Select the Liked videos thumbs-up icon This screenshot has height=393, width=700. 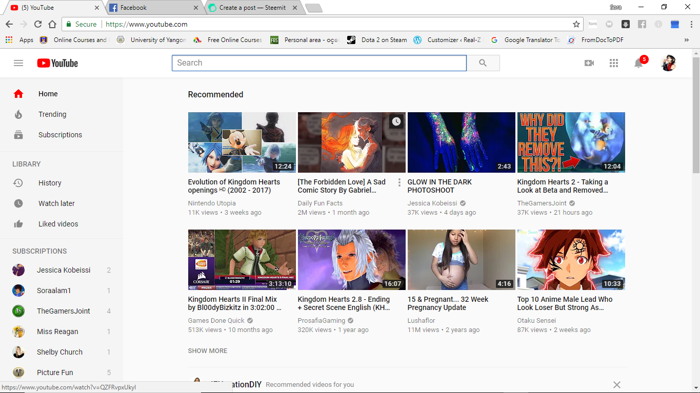[18, 224]
